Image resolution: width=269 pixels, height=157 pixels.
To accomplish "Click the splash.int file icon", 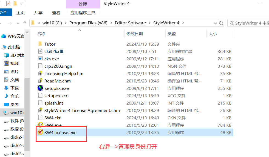I will coord(40,103).
